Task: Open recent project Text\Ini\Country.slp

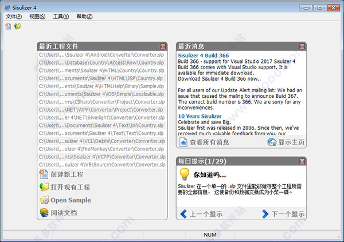Action: click(x=102, y=125)
